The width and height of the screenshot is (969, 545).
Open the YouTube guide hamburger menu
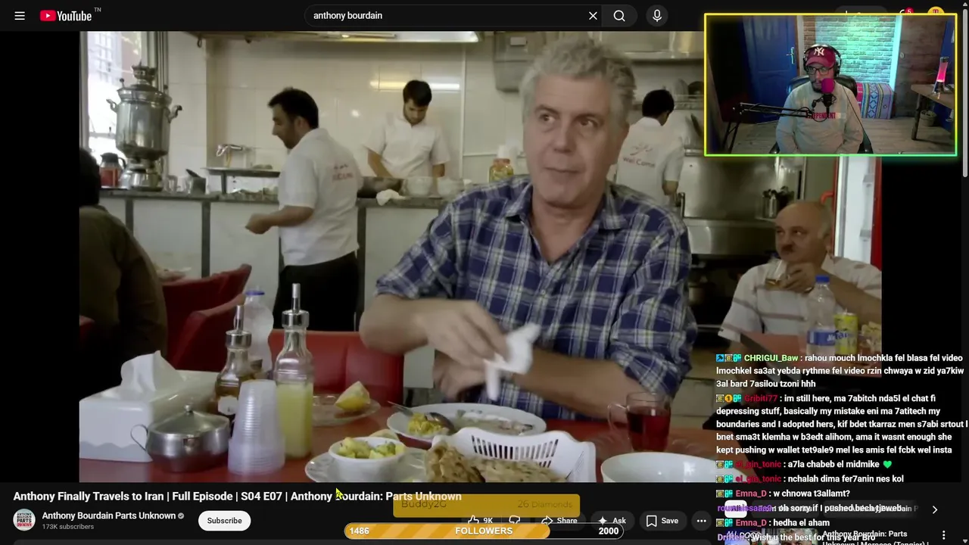click(20, 16)
